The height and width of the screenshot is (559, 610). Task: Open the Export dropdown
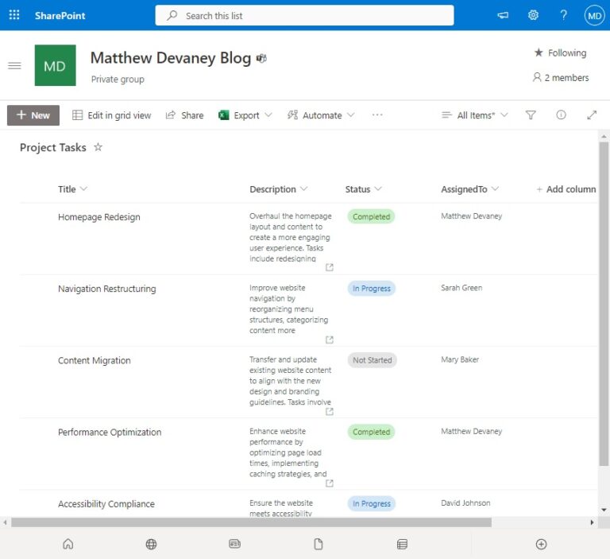pyautogui.click(x=245, y=115)
